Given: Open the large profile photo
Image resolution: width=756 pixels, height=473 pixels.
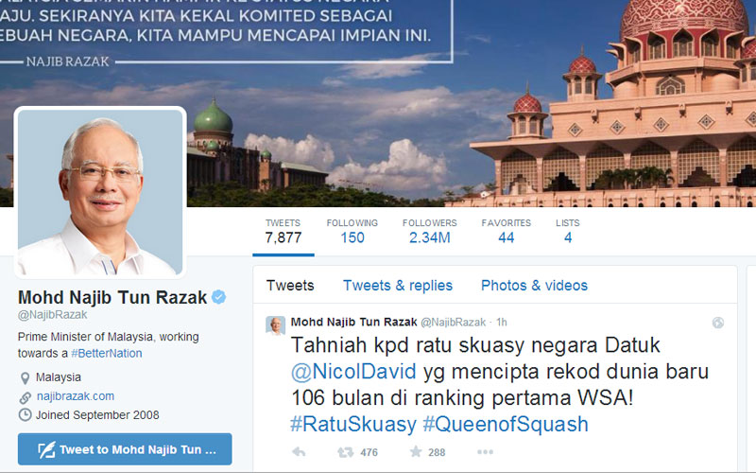Looking at the screenshot, I should (100, 193).
